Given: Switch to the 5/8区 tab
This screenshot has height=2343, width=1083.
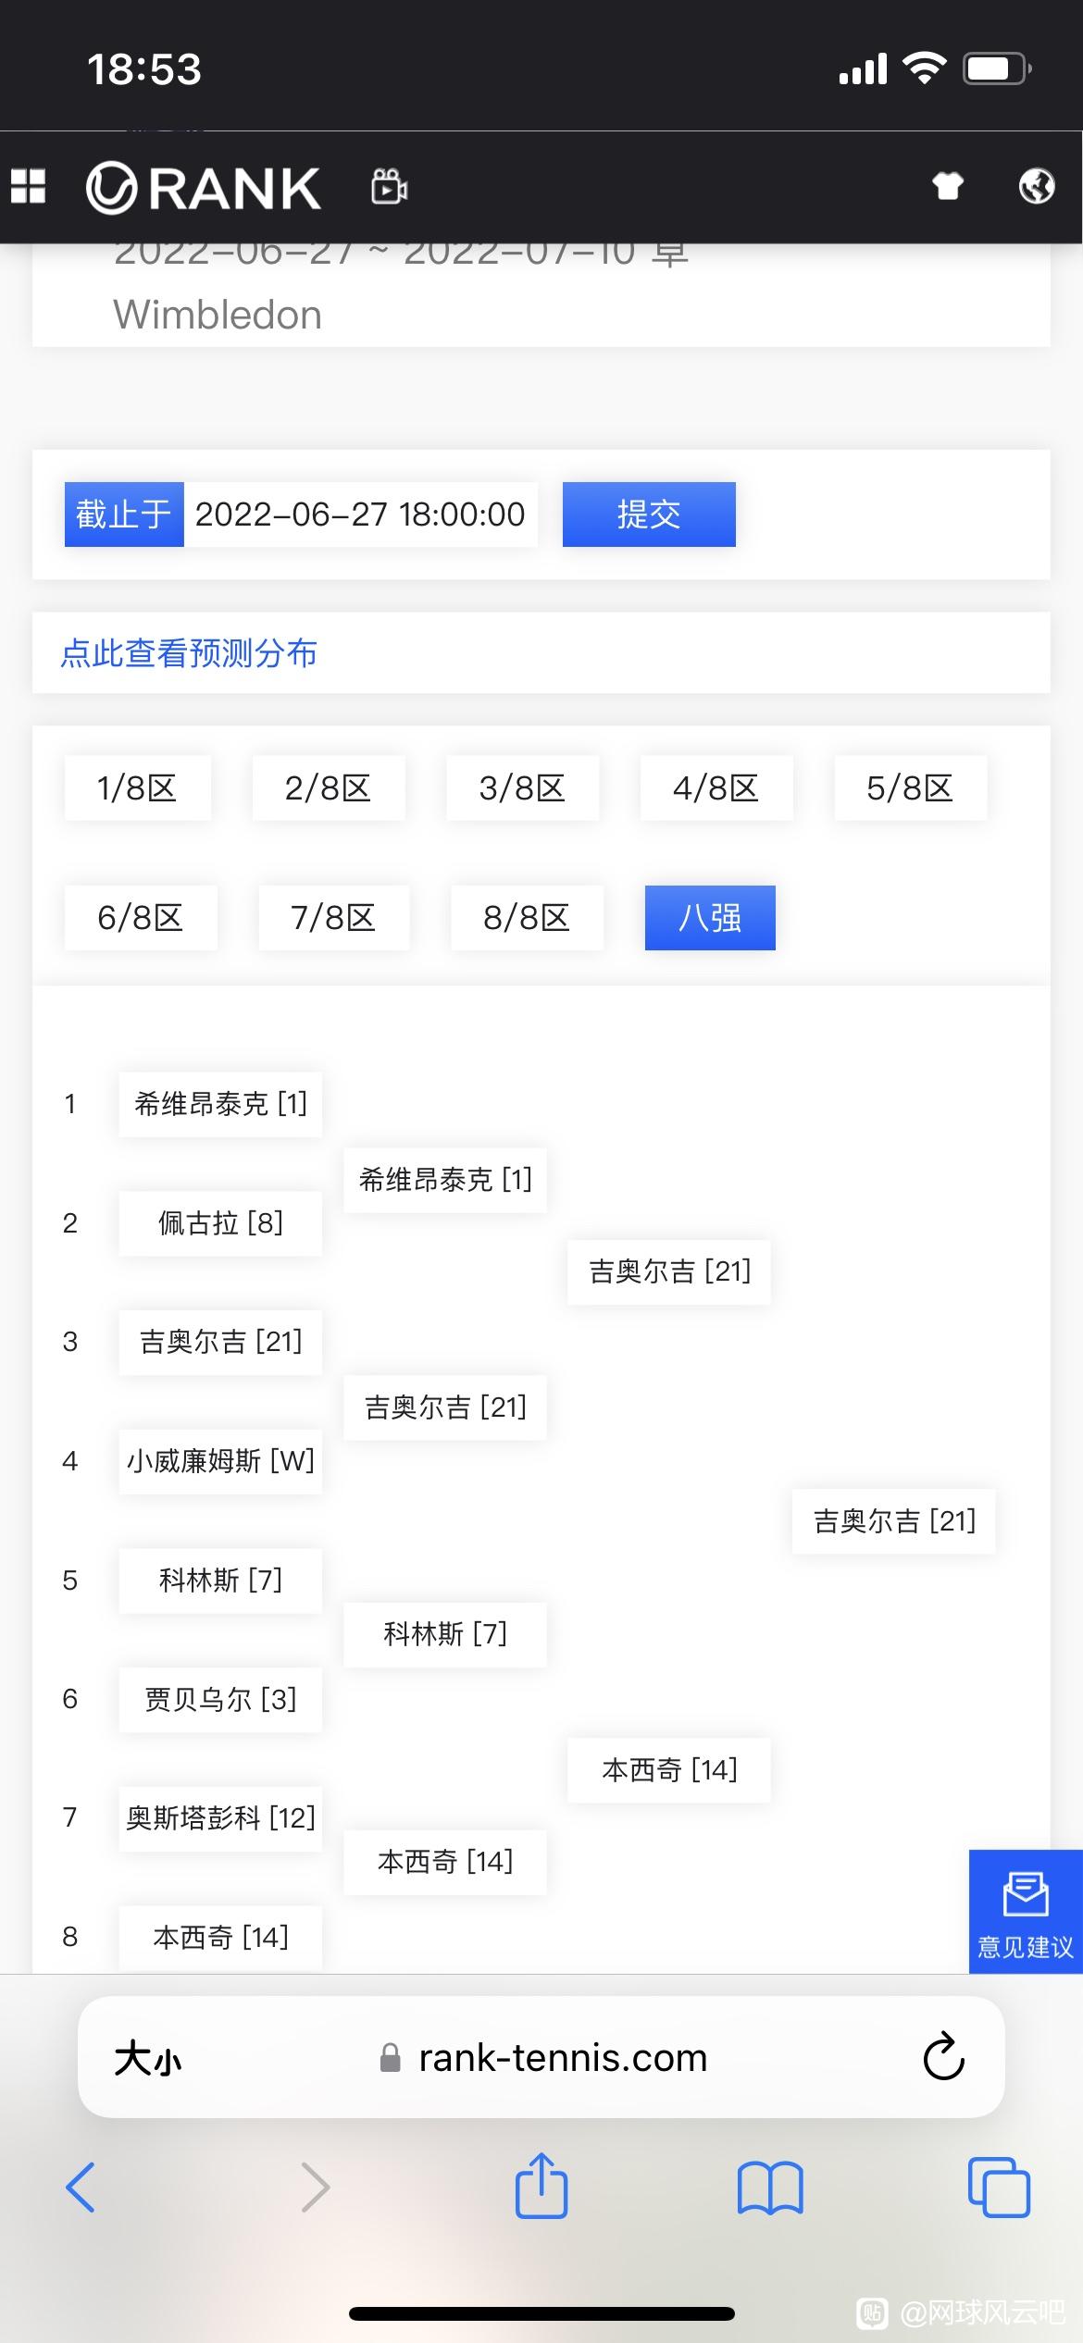Looking at the screenshot, I should 910,788.
